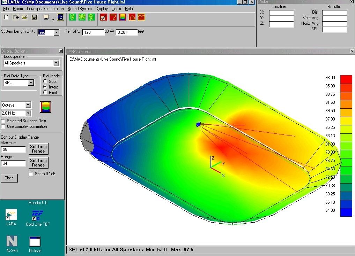Viewport: 355px width, 256px height.
Task: Open the Sound System menu
Action: click(x=80, y=9)
